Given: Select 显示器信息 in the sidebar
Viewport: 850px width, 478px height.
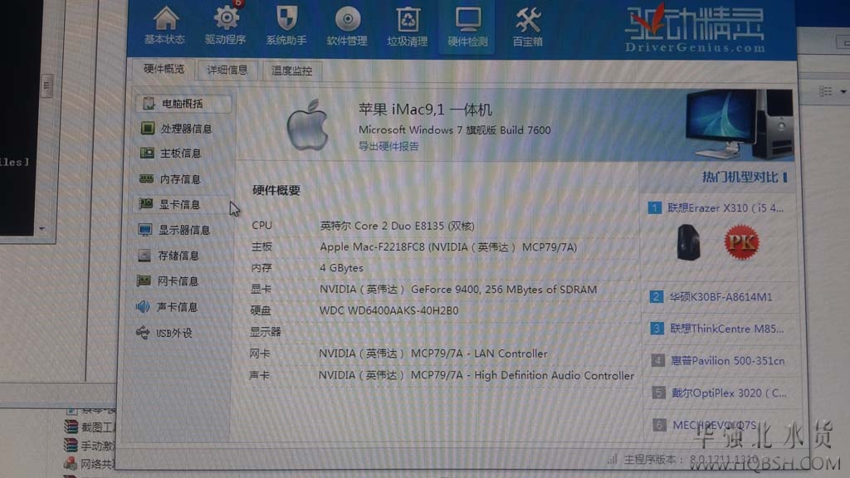Looking at the screenshot, I should [174, 230].
